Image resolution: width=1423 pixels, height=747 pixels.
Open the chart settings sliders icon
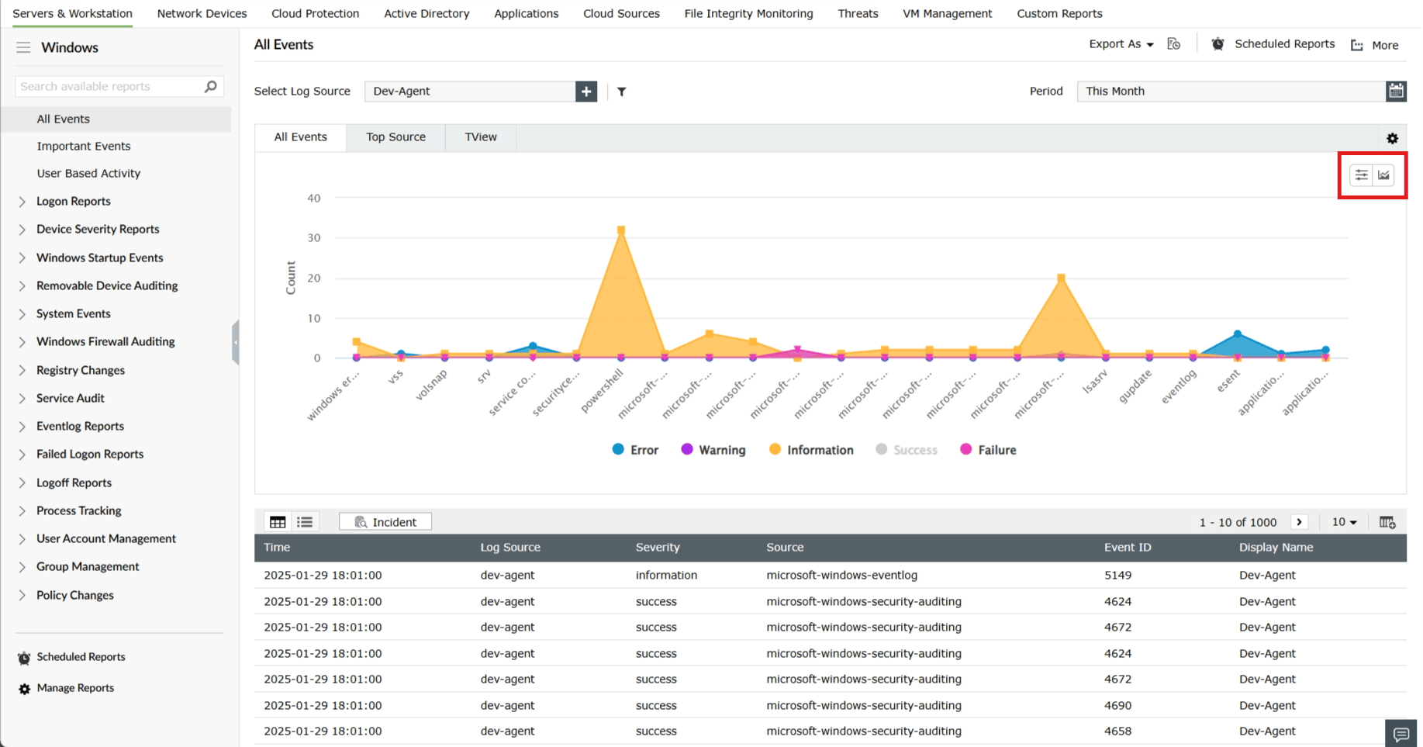(x=1360, y=175)
